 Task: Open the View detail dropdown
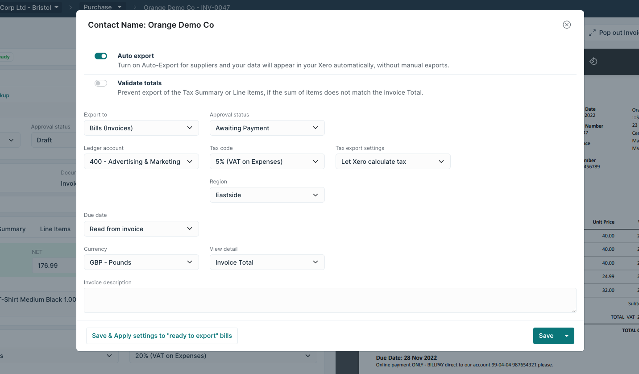click(x=267, y=262)
